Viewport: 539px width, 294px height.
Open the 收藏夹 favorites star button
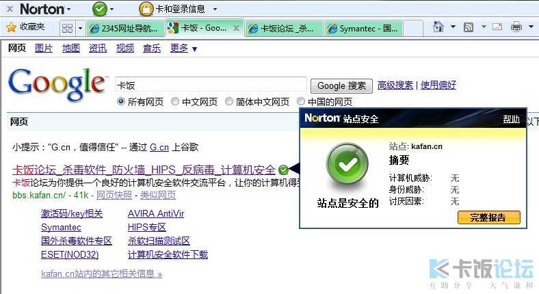pyautogui.click(x=26, y=27)
